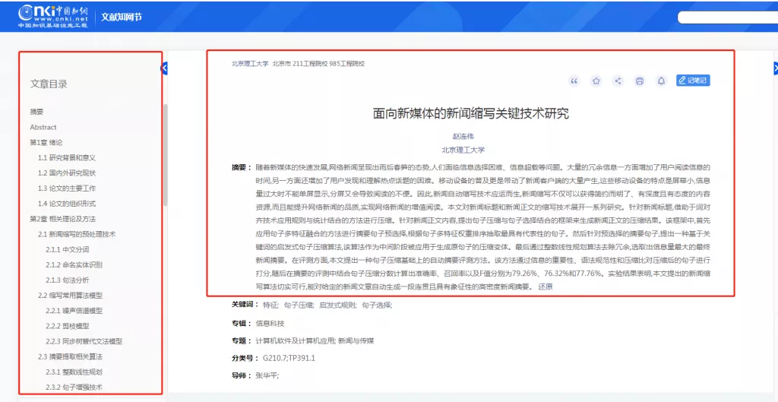Print the page with the printer icon
Viewport: 778px width, 402px height.
point(640,81)
